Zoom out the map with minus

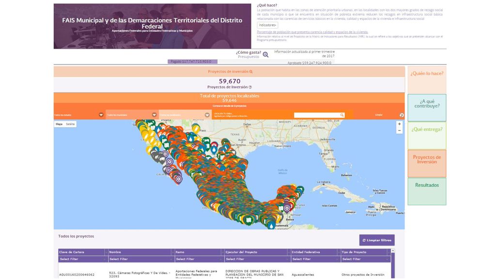[400, 130]
